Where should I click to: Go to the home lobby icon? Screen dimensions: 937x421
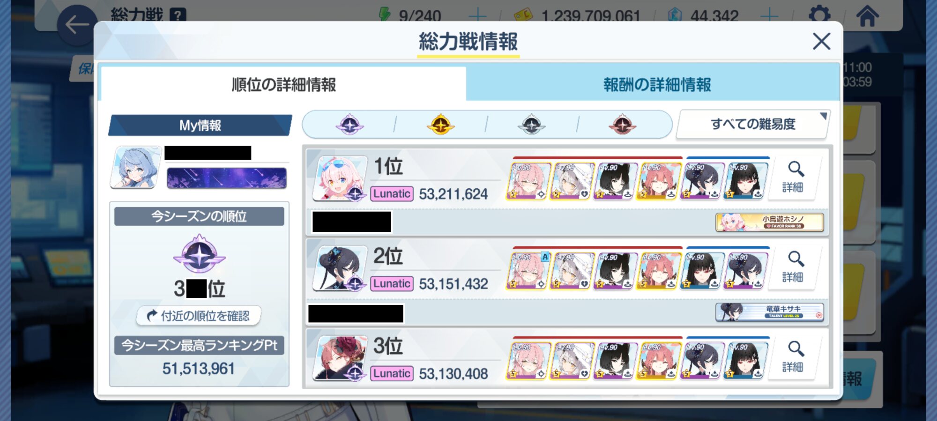coord(867,15)
